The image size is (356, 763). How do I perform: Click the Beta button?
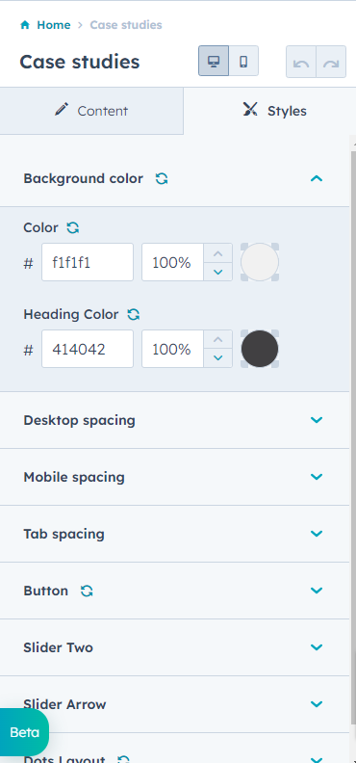24,732
